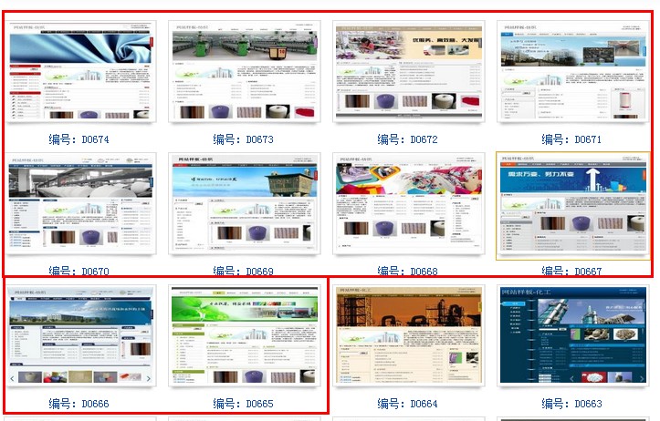Open the brown D0664 template thumbnail

[408, 337]
